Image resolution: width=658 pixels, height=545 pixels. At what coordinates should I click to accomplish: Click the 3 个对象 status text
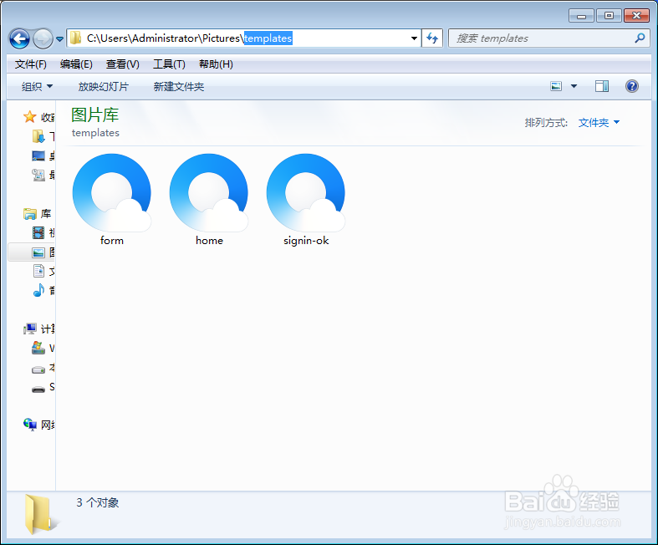click(x=97, y=502)
